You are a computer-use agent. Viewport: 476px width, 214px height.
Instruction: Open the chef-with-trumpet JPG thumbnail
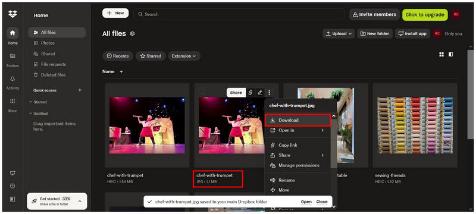point(231,125)
